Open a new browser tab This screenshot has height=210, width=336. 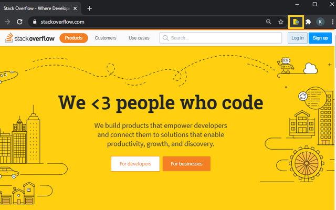(89, 8)
